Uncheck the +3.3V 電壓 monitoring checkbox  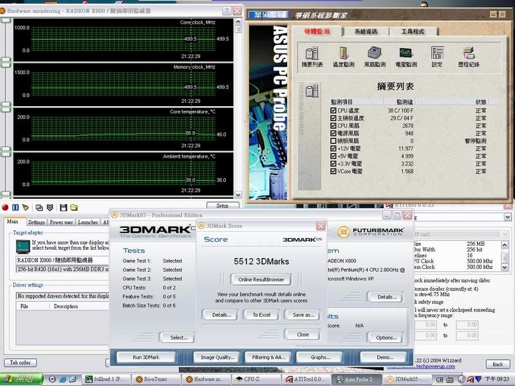point(333,163)
